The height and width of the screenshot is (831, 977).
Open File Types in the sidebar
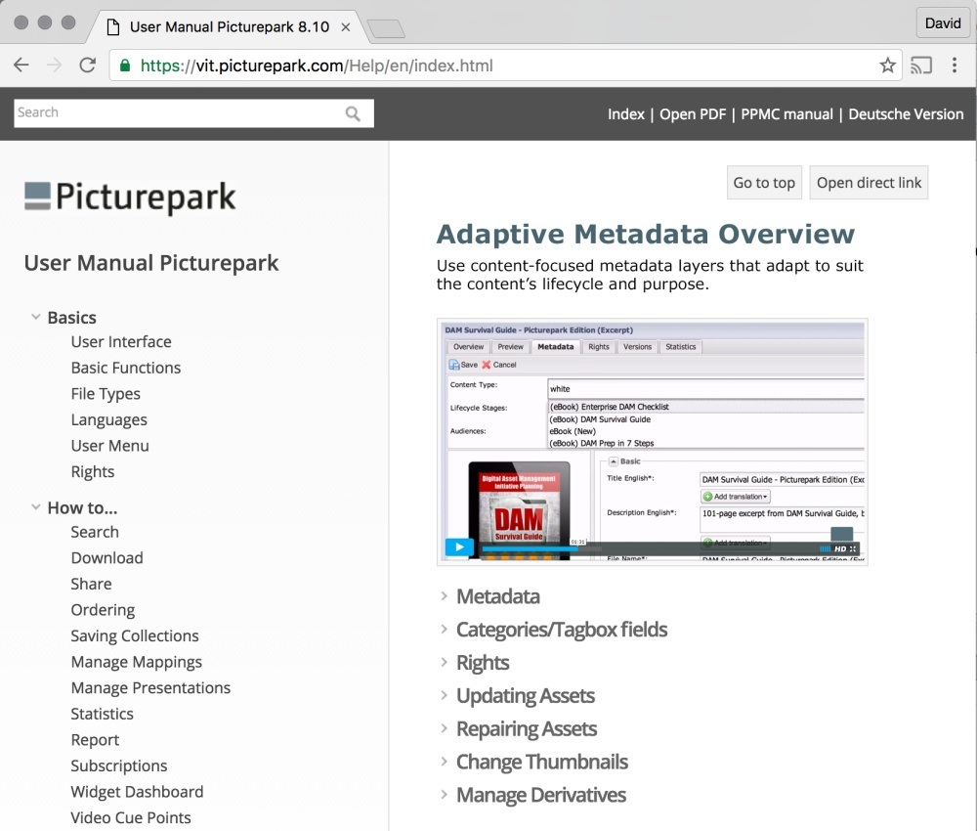[x=106, y=394]
